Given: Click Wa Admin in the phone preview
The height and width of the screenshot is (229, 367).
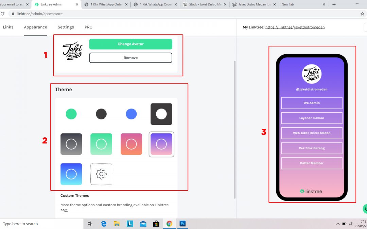Looking at the screenshot, I should click(312, 103).
